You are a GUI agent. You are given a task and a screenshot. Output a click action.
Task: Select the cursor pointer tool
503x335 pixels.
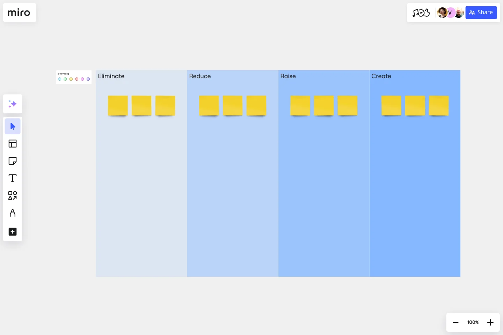(x=13, y=126)
